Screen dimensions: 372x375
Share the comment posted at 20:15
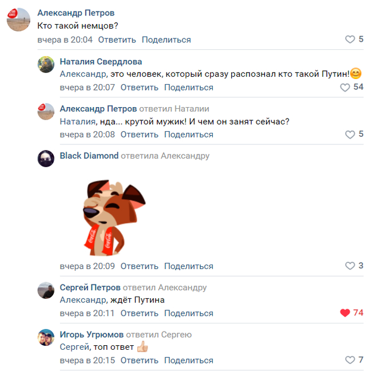click(189, 361)
